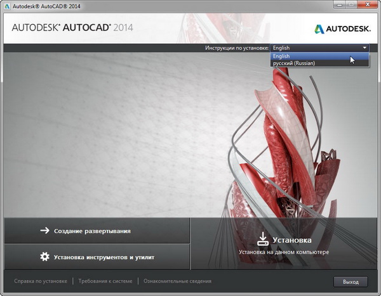Click the AutoCAD title bar application icon

click(7, 6)
